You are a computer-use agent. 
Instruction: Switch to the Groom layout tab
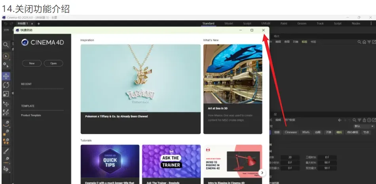point(302,23)
